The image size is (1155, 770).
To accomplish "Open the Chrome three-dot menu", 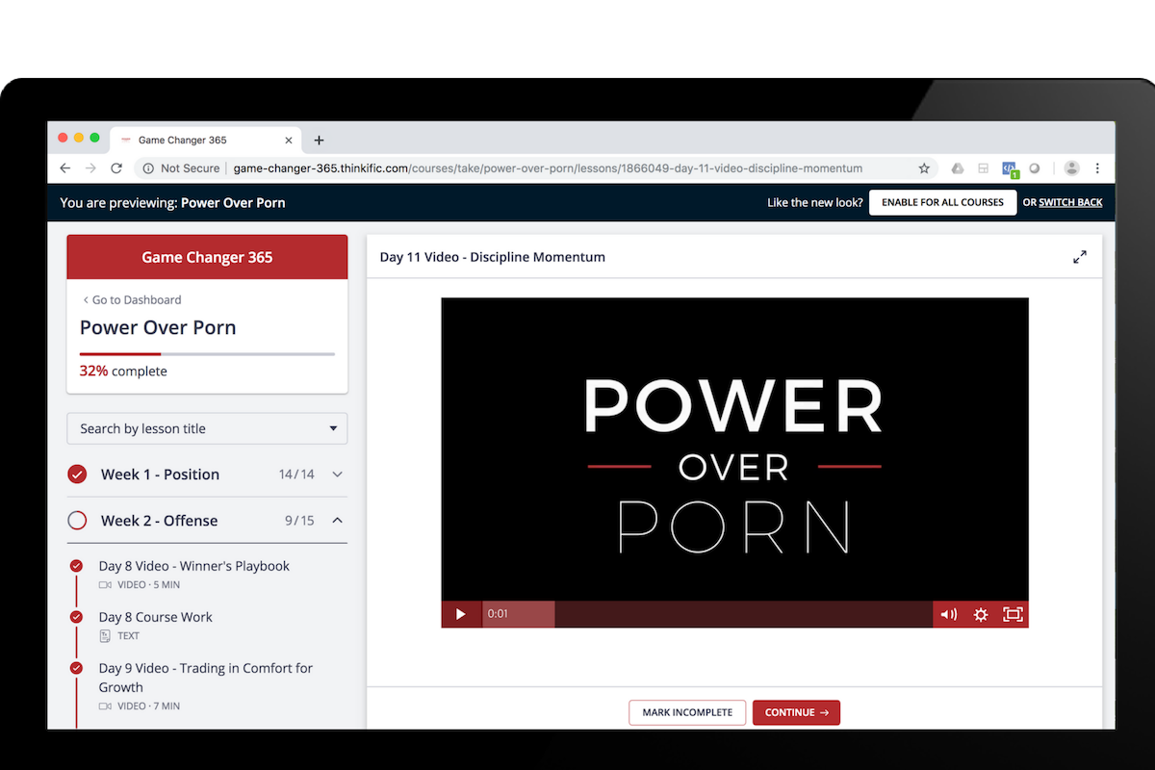I will [1098, 168].
